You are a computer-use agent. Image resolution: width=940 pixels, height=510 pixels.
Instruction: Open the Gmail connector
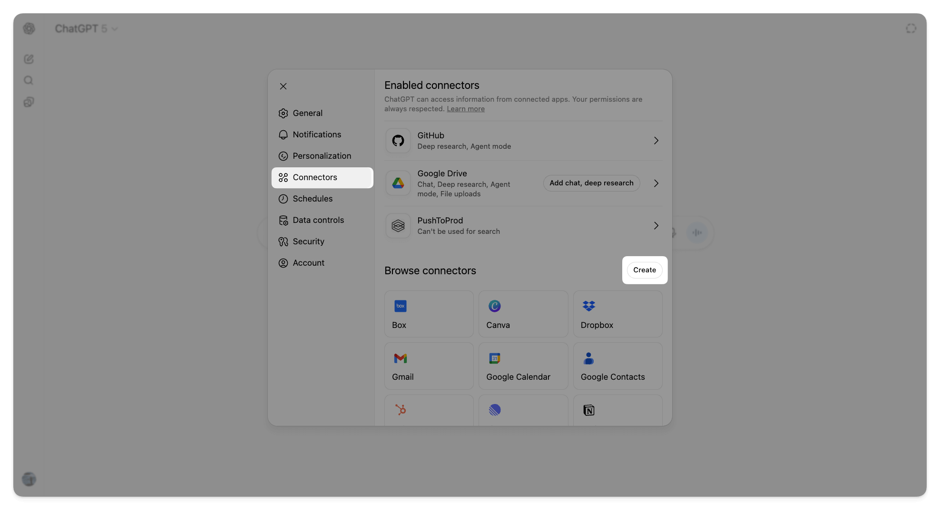pos(429,366)
